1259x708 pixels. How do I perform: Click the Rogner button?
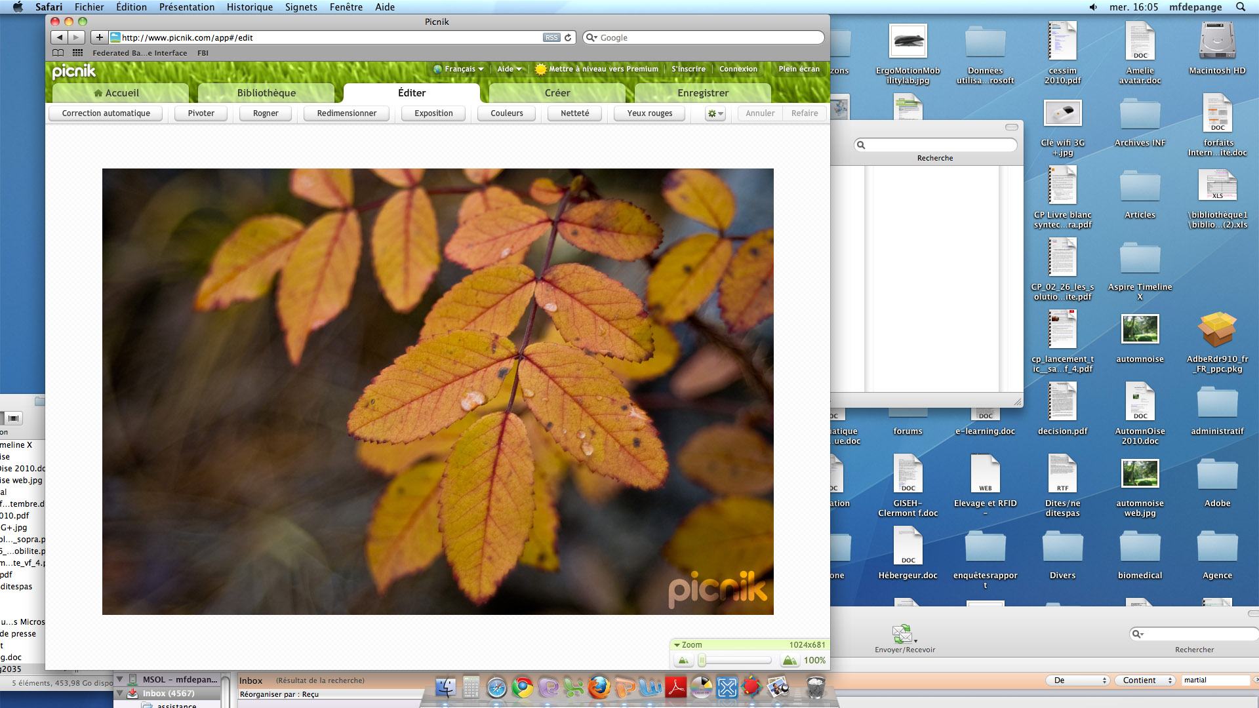pyautogui.click(x=266, y=113)
